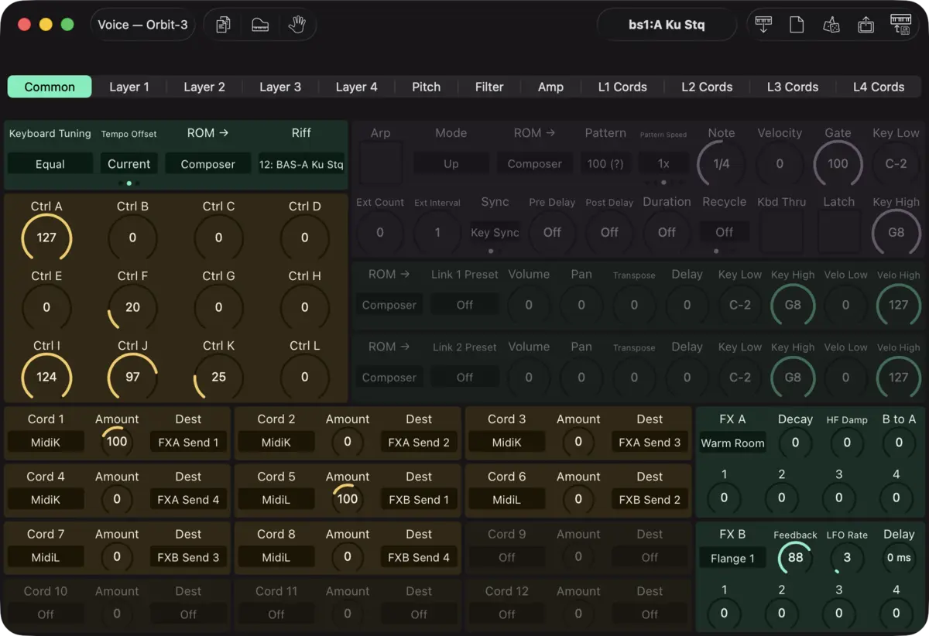Screen dimensions: 929x636
Task: Click the keyboard download arrow icon
Action: point(763,25)
